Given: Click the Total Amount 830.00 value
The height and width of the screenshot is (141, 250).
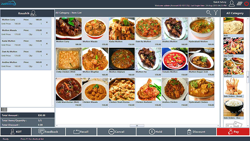Looking at the screenshot, I should 42,115.
